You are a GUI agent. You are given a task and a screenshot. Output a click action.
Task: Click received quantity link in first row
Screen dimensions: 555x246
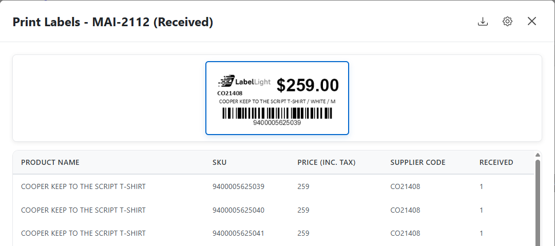[x=482, y=186]
